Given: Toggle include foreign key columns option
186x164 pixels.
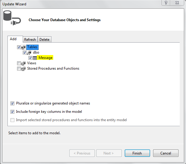Looking at the screenshot, I should click(x=13, y=112).
